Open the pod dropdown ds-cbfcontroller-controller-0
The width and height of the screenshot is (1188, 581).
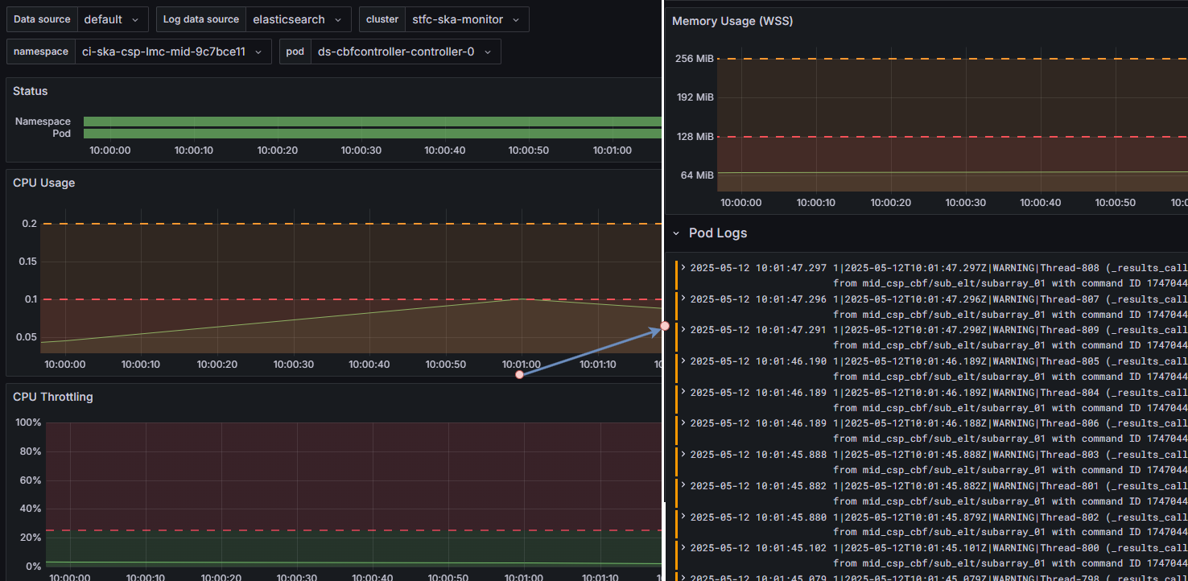406,52
